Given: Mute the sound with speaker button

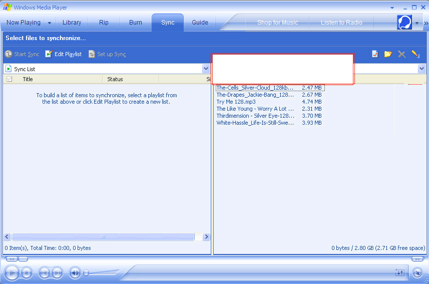Looking at the screenshot, I should (x=75, y=273).
